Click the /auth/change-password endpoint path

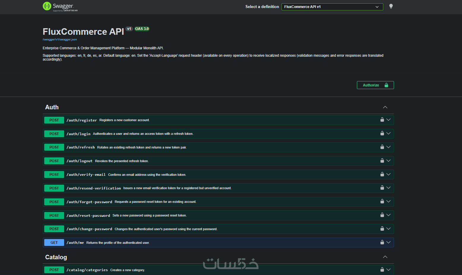89,229
